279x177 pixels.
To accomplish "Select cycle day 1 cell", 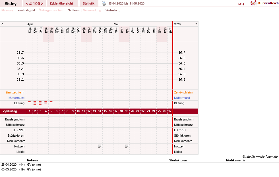I will (x=30, y=111).
